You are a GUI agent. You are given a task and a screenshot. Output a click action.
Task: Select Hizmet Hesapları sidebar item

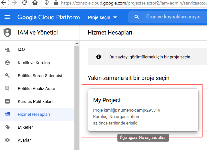coord(37,114)
